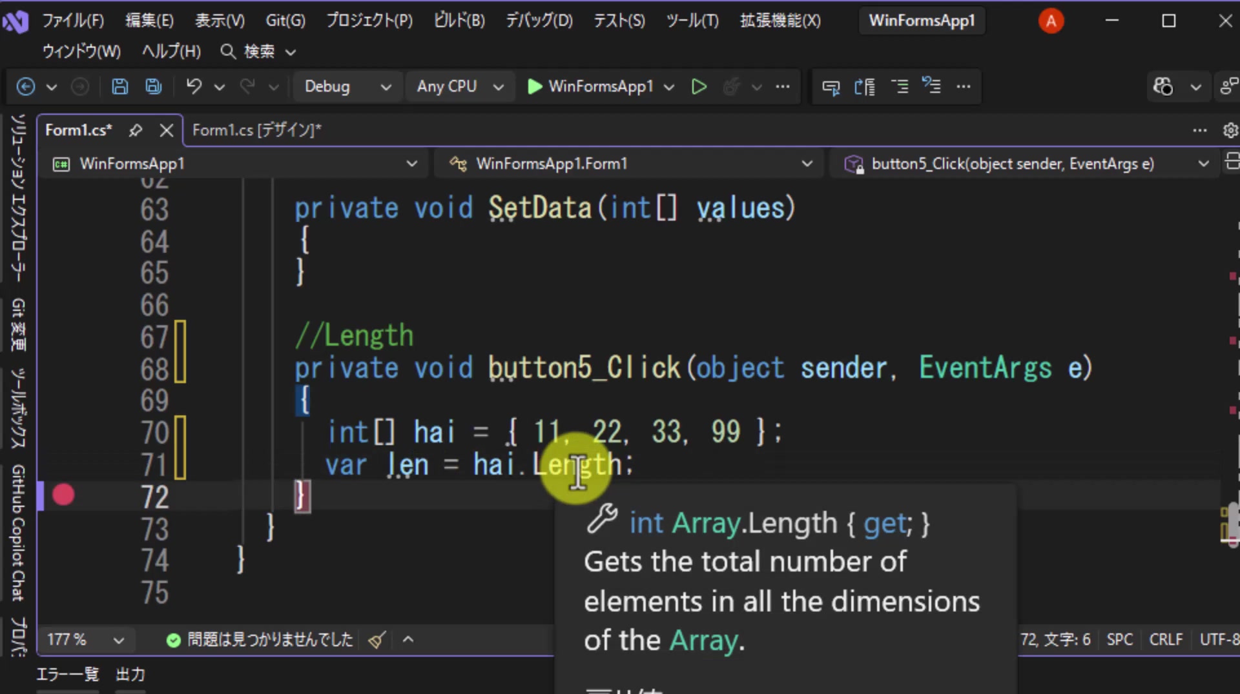Click the SPC indentation indicator

tap(1120, 640)
